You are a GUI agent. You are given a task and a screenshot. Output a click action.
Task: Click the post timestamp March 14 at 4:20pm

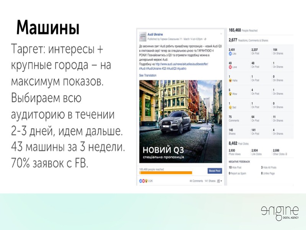pos(193,39)
